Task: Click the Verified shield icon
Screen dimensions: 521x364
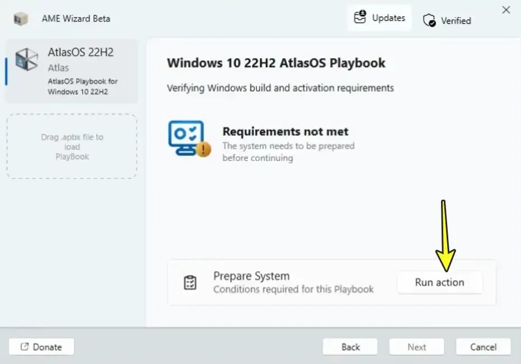Action: coord(429,21)
